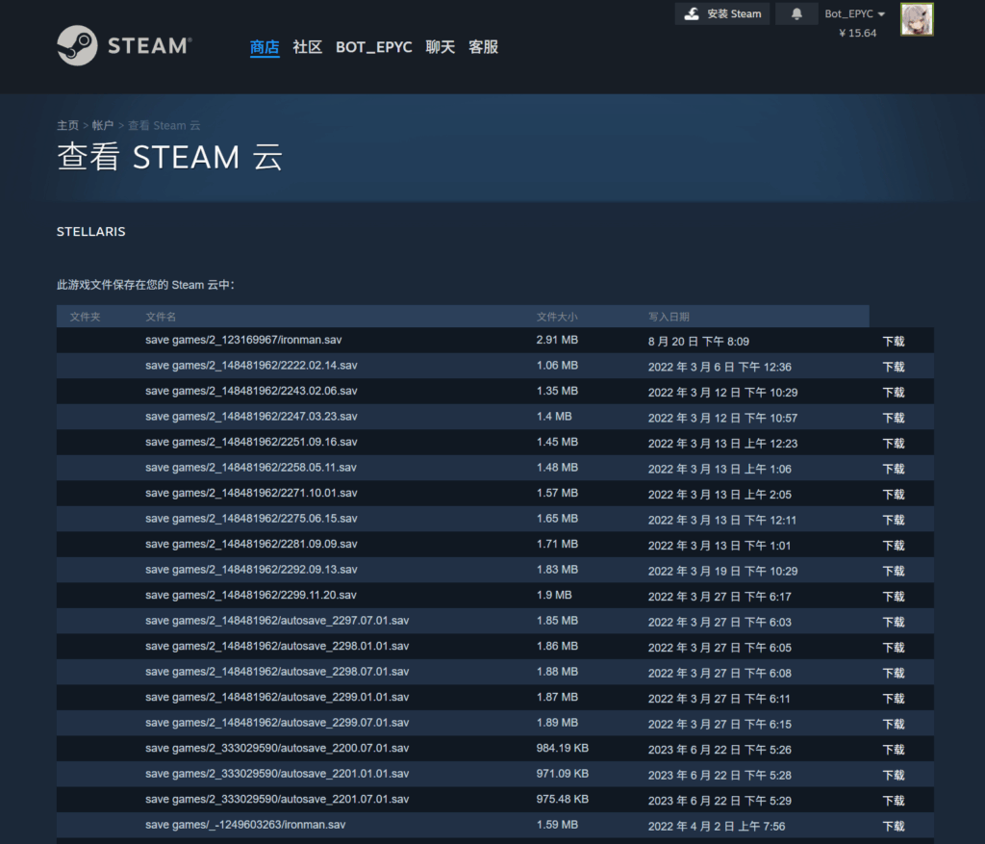
Task: Select date 2022 年 4 月 2 日 上午 7:56
Action: (x=717, y=827)
